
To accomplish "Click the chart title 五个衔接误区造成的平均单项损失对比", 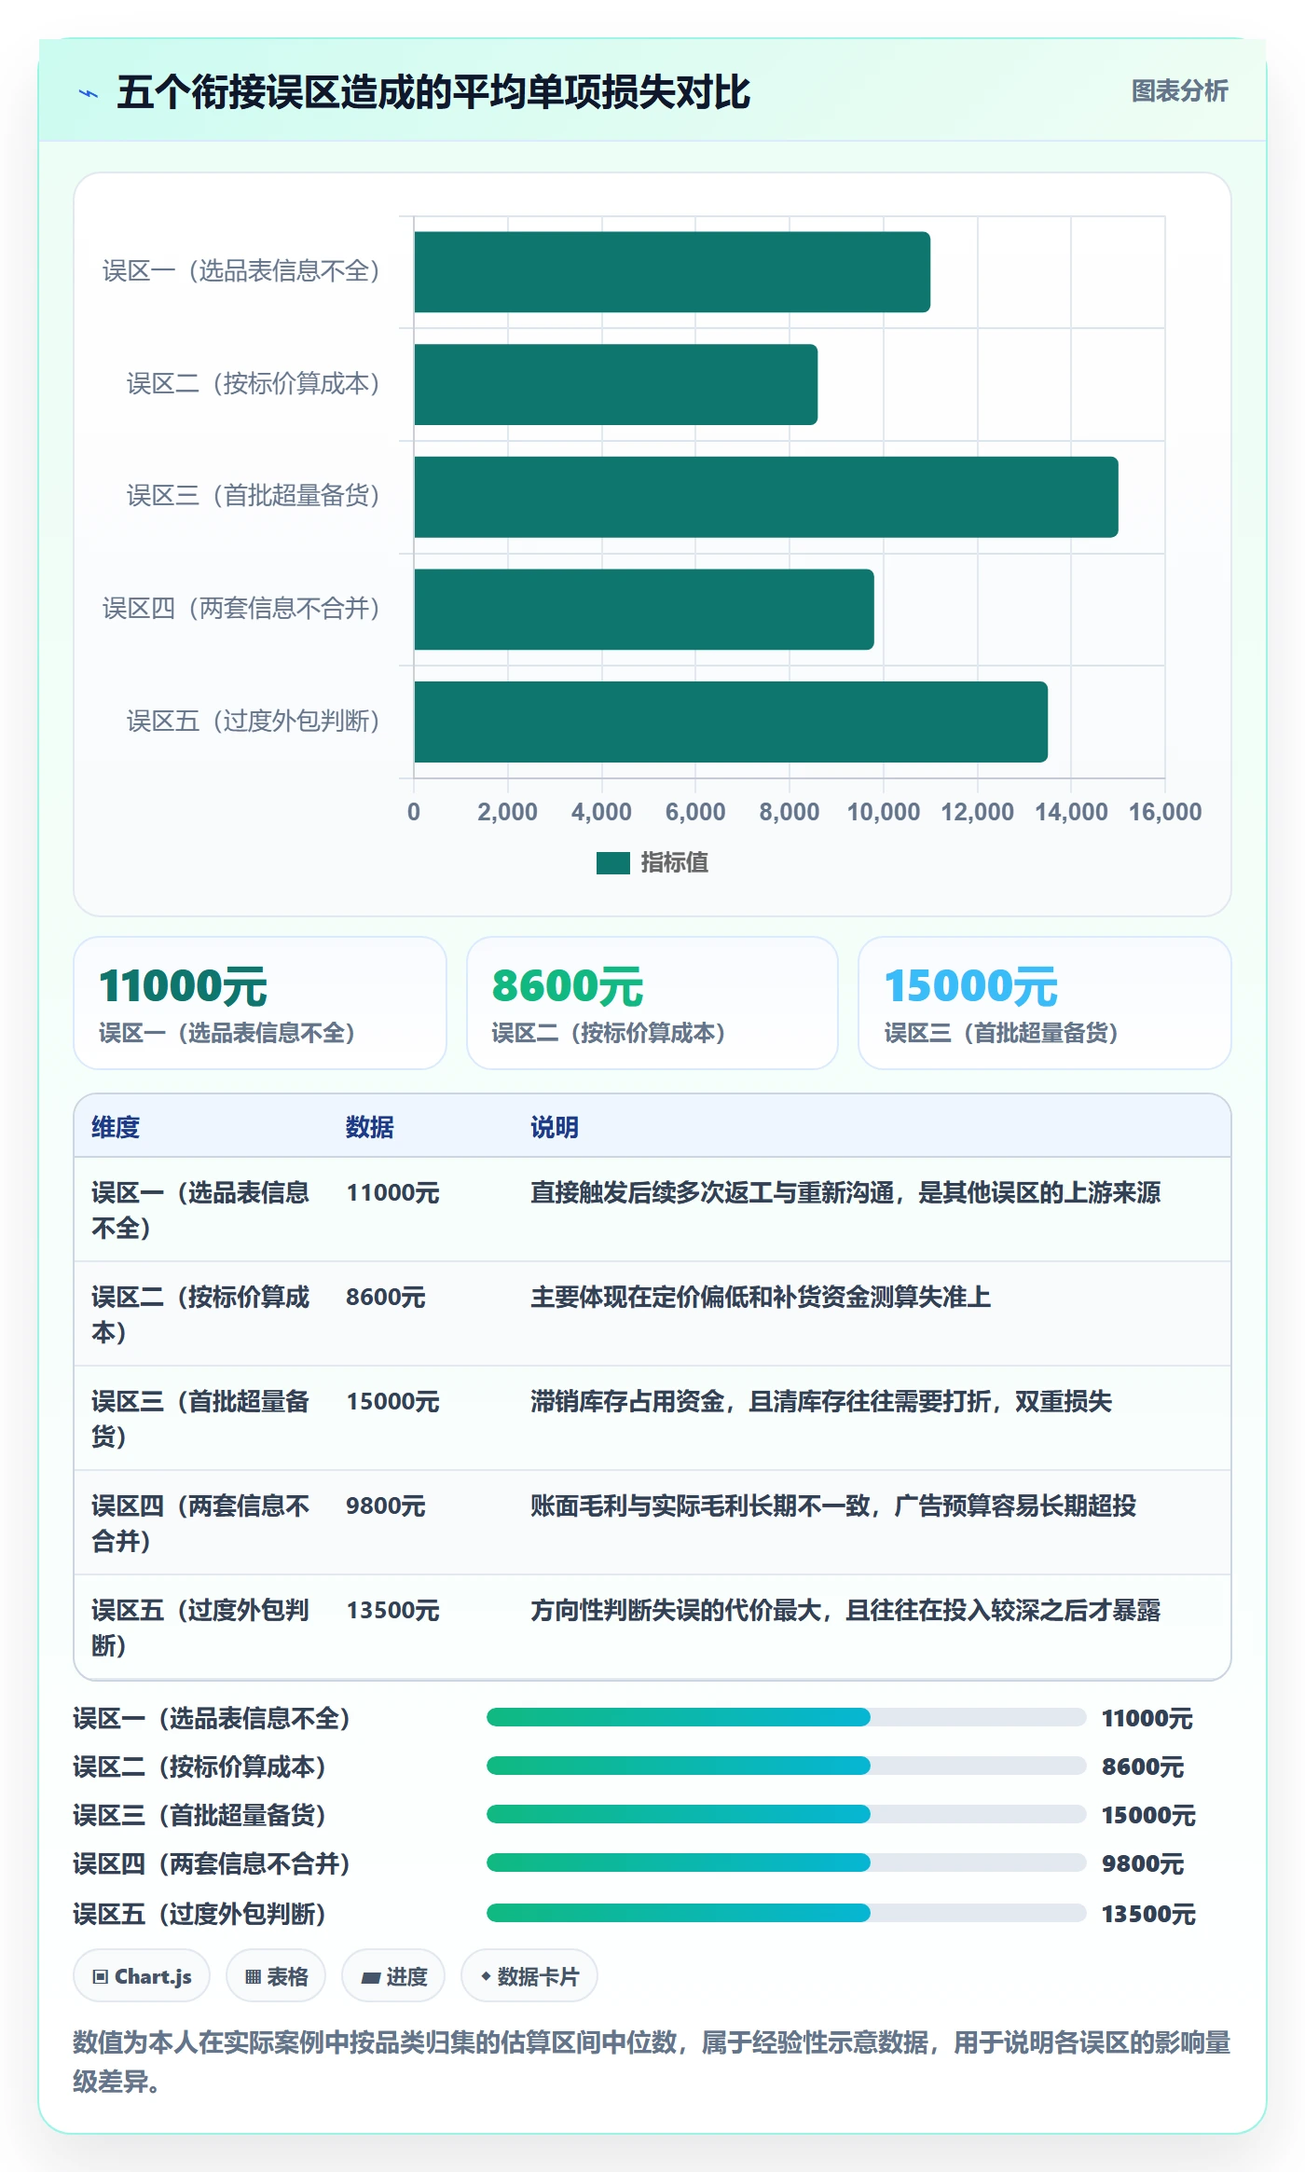I will point(433,92).
